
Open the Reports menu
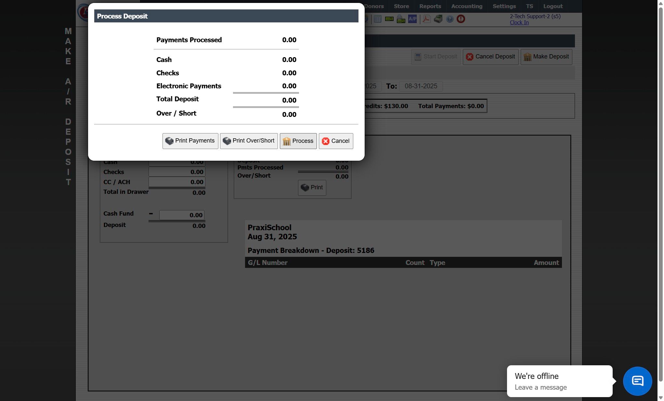pyautogui.click(x=430, y=6)
